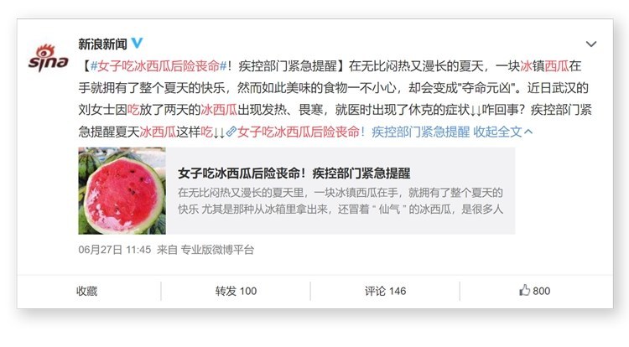629x347 pixels.
Task: Click the link chain icon in post
Action: click(231, 132)
